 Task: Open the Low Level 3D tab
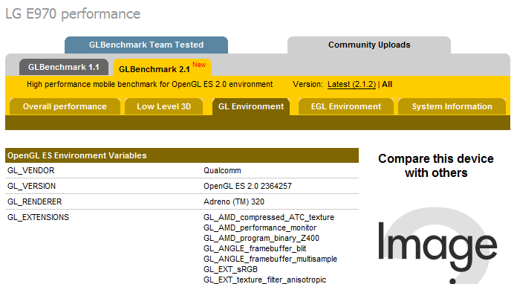point(163,106)
